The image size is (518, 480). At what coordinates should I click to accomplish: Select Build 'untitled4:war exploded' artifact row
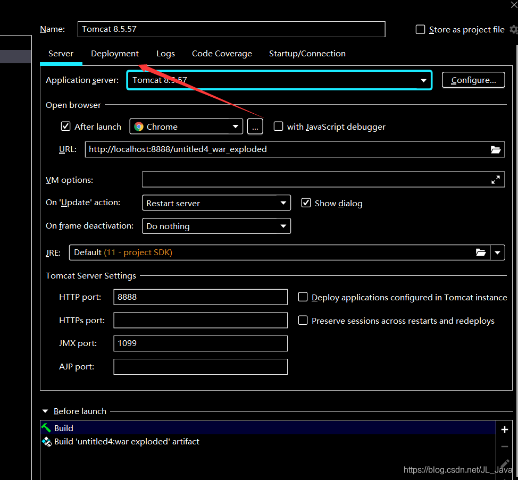coord(268,442)
